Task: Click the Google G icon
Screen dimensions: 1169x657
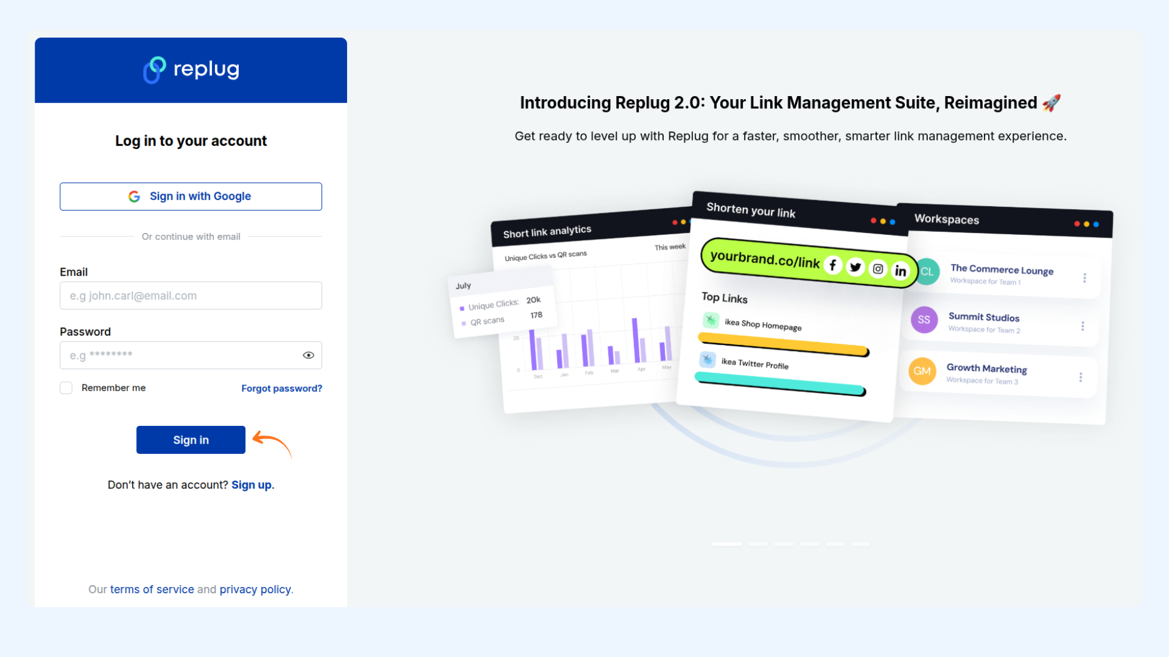Action: 134,196
